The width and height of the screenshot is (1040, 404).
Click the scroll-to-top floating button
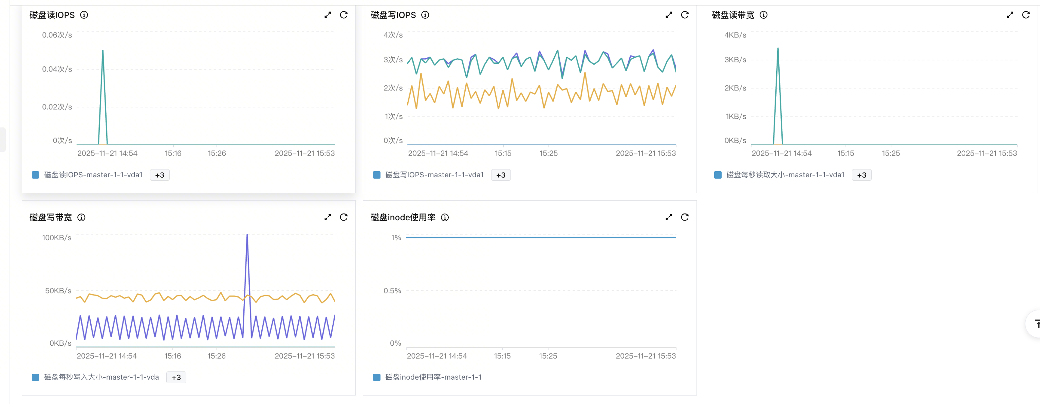[1036, 323]
